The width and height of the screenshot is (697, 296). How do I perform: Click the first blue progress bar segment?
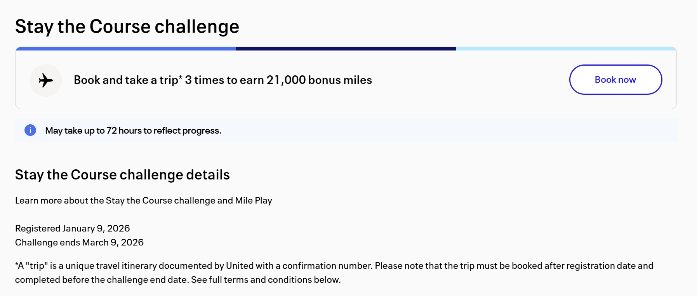point(125,49)
